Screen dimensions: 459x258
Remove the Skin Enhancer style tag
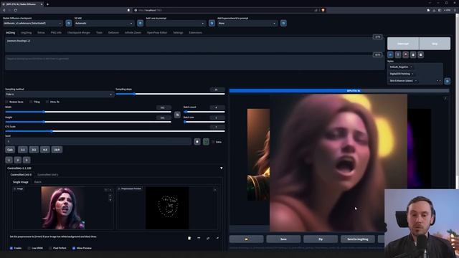[416, 81]
